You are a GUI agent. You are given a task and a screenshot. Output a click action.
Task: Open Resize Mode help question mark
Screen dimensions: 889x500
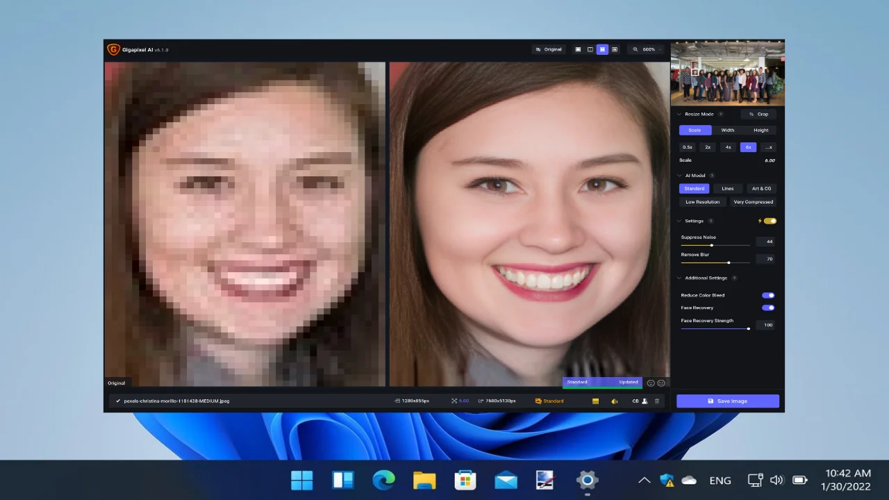click(x=720, y=114)
